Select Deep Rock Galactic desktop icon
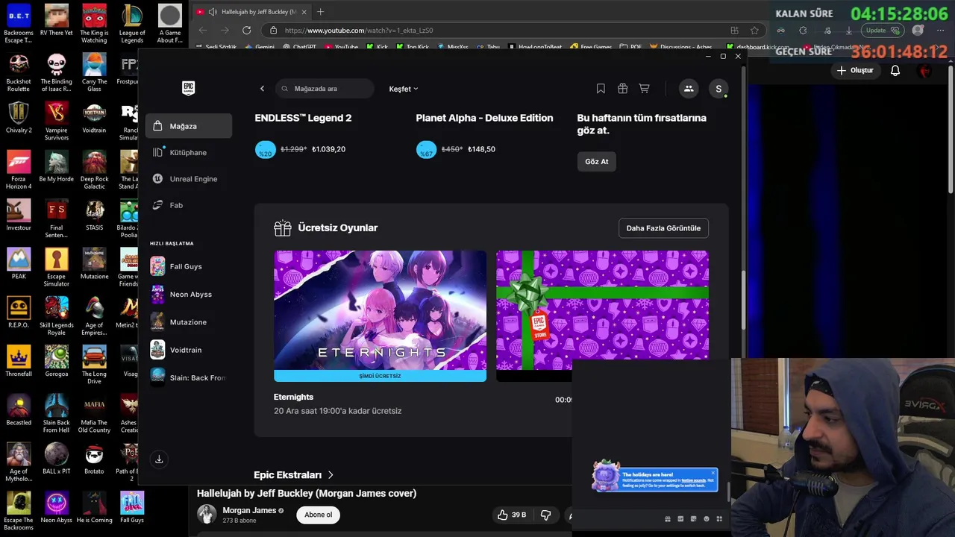This screenshot has width=955, height=537. tap(94, 170)
